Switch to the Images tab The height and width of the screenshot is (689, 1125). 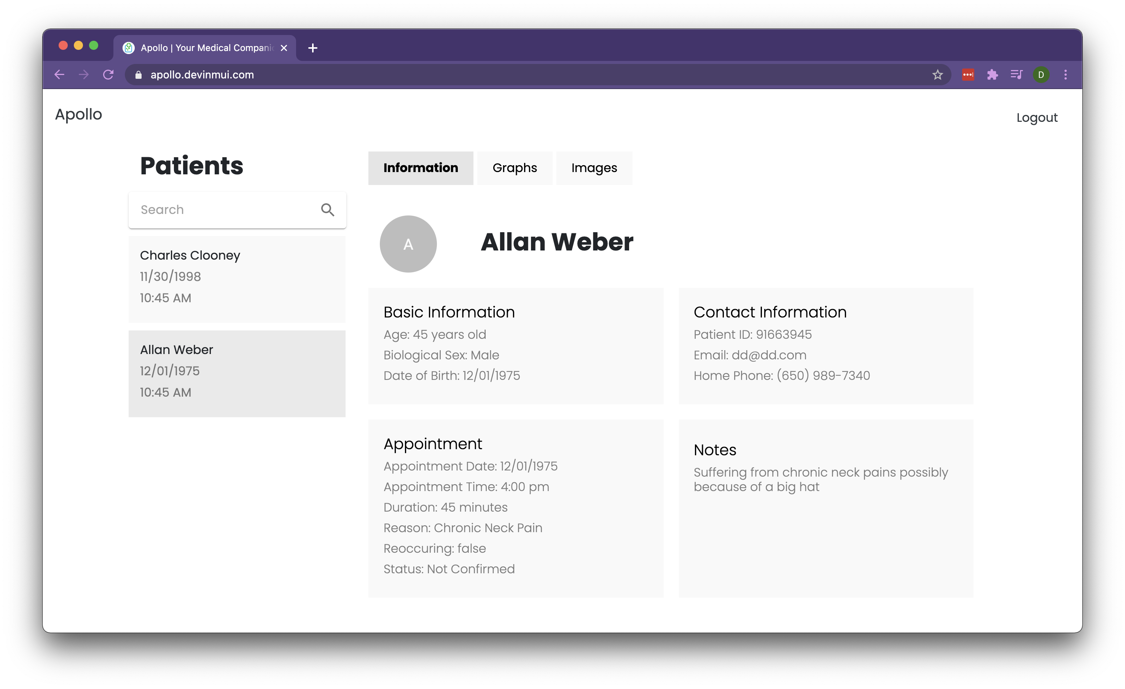click(594, 168)
